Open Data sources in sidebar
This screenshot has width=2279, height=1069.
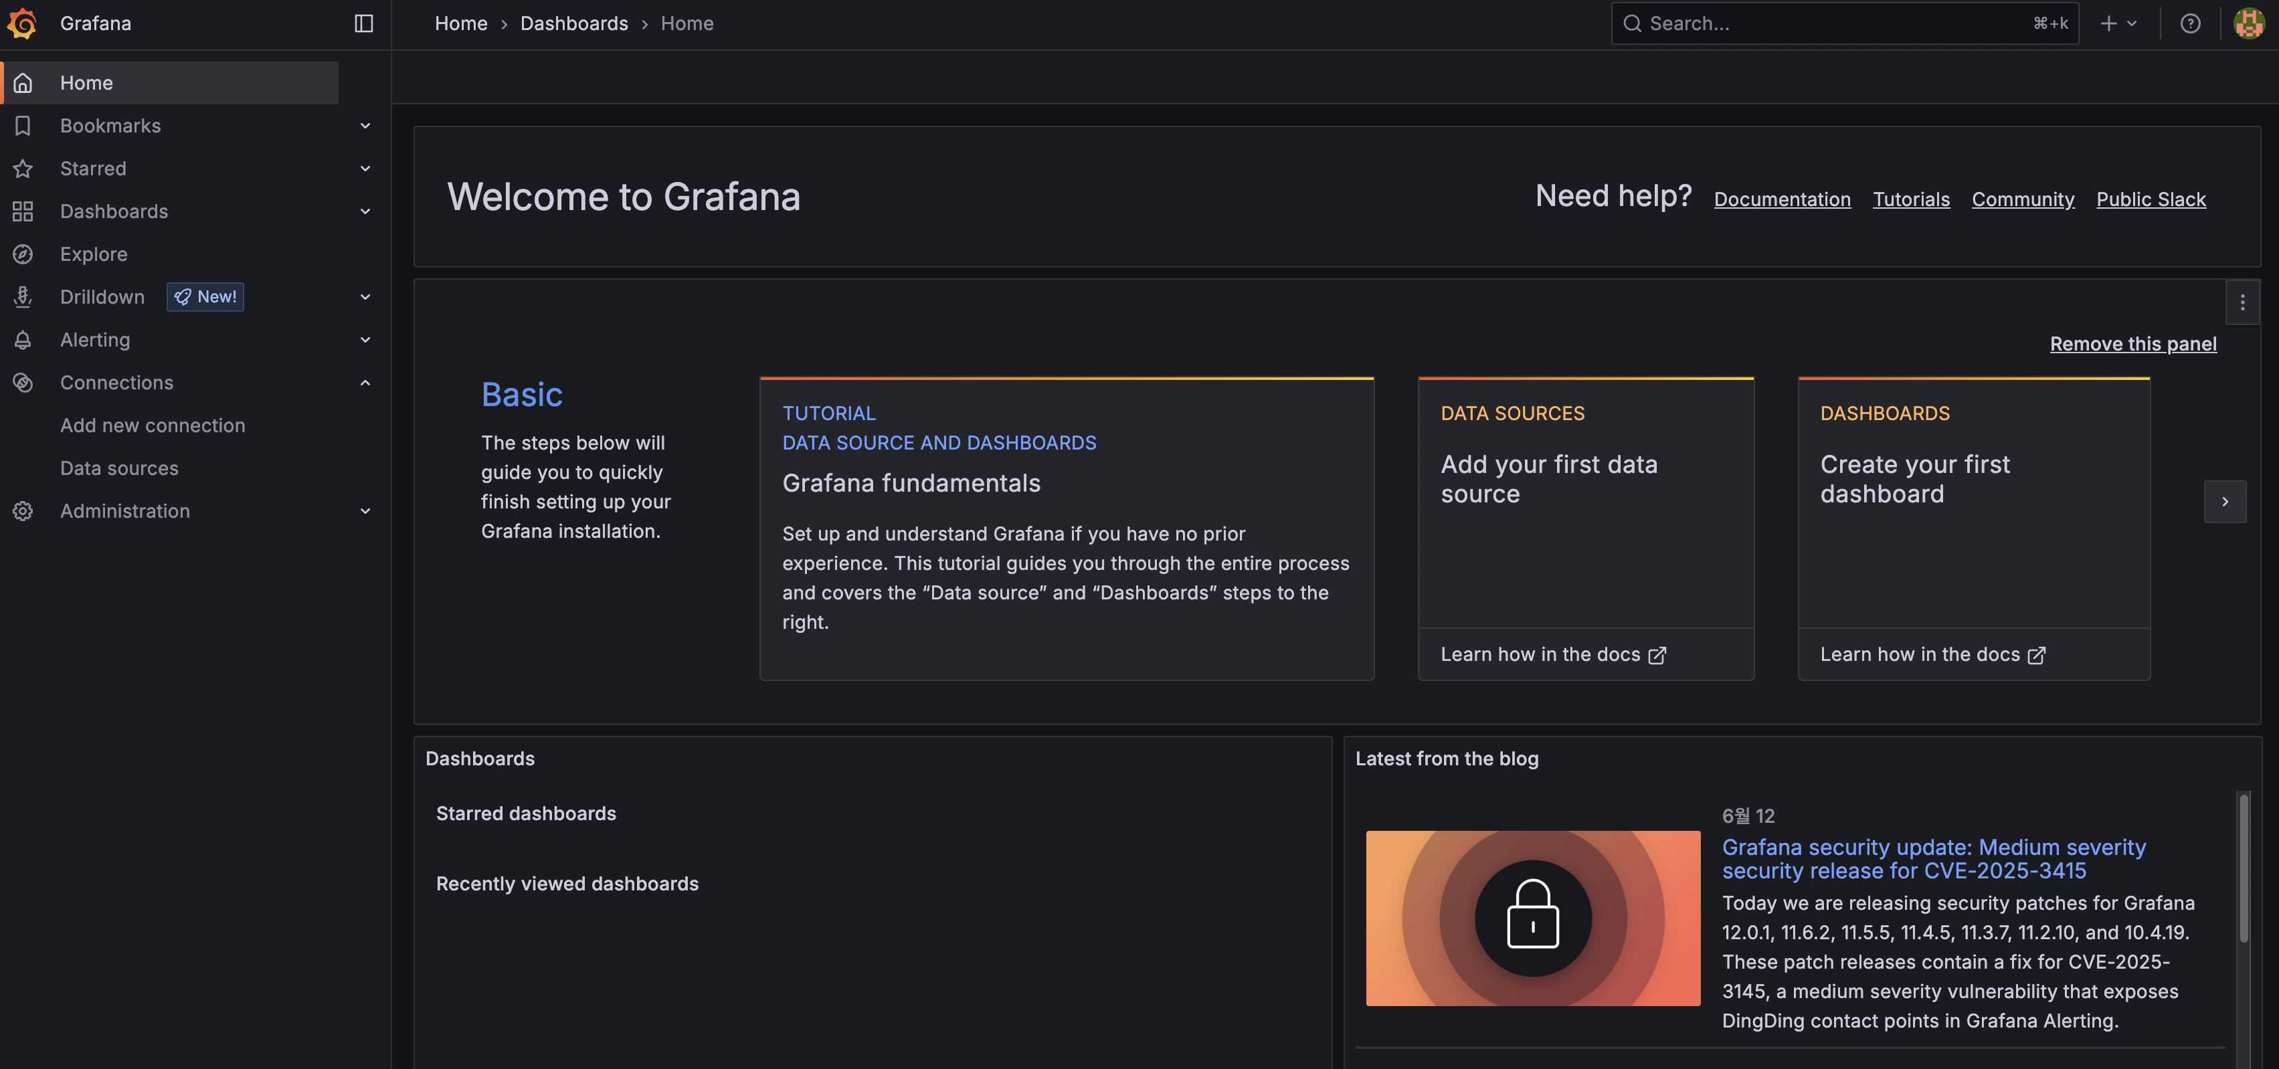click(x=119, y=469)
